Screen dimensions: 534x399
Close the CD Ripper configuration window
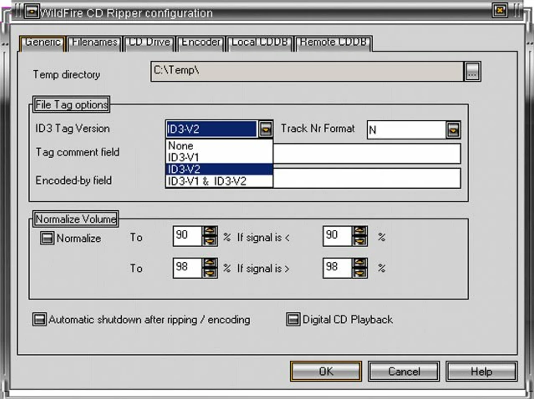(500, 11)
